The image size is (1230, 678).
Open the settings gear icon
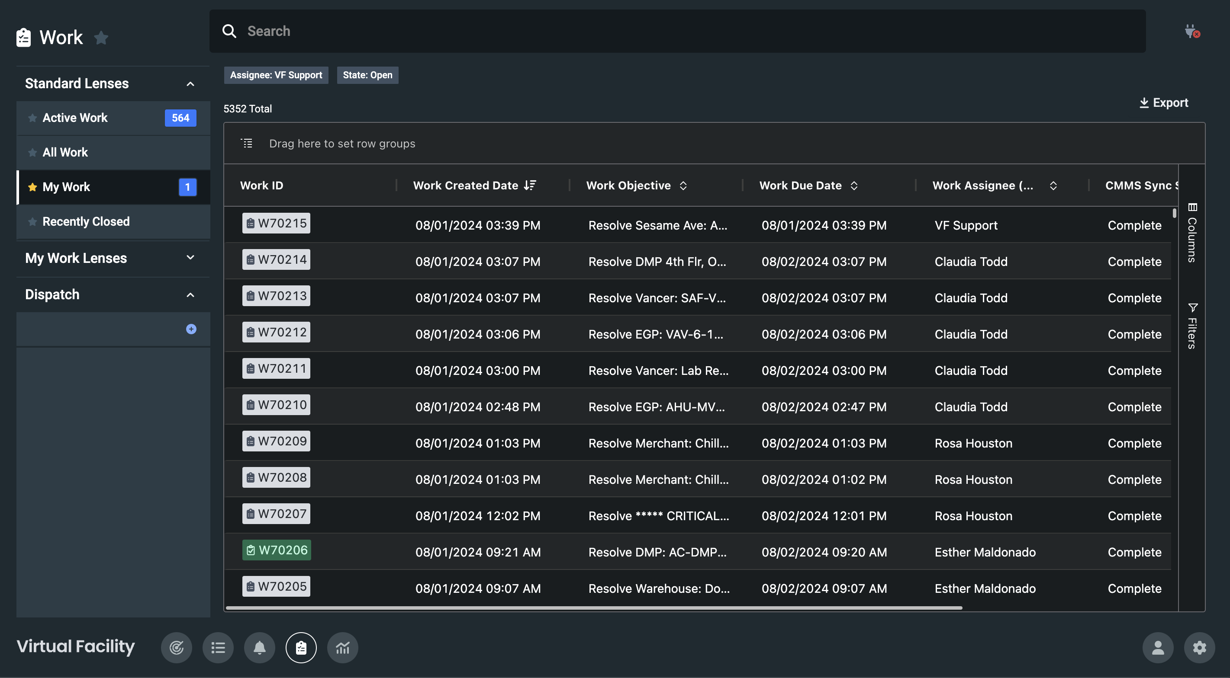(1199, 647)
